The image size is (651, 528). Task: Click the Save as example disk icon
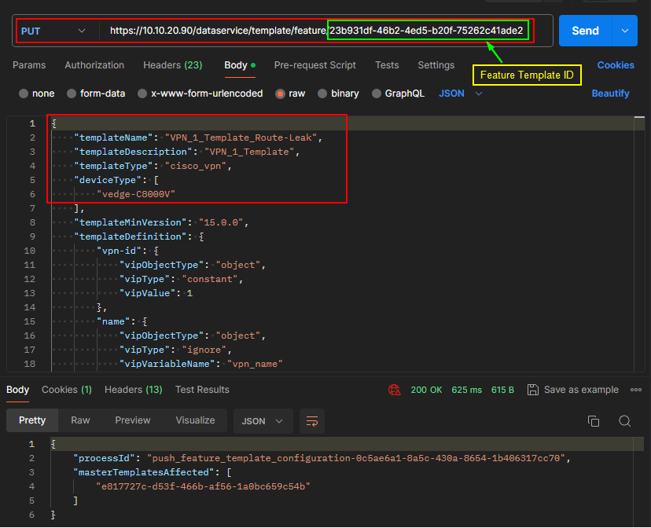click(533, 390)
